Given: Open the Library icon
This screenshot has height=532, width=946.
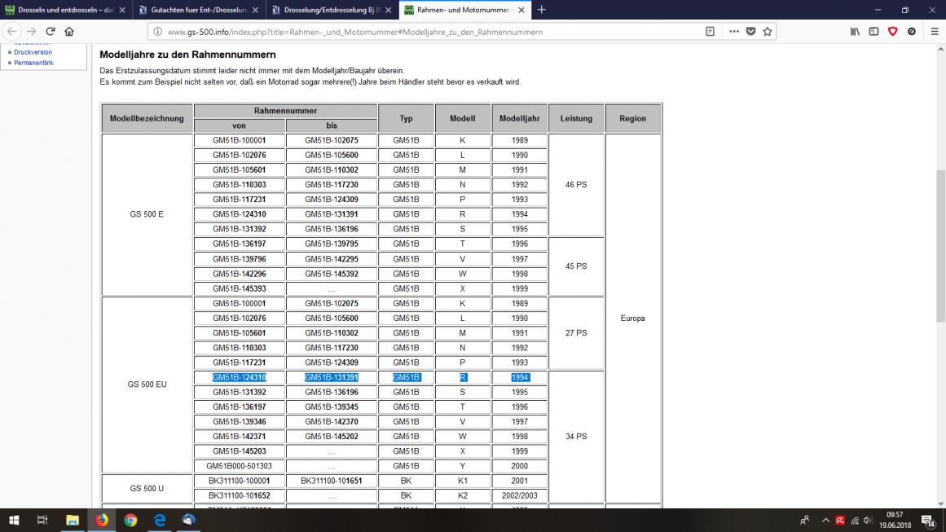Looking at the screenshot, I should 855,31.
